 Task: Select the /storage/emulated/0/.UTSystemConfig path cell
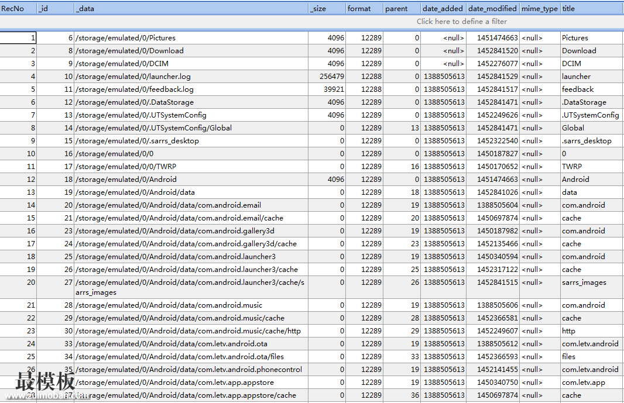[x=191, y=115]
